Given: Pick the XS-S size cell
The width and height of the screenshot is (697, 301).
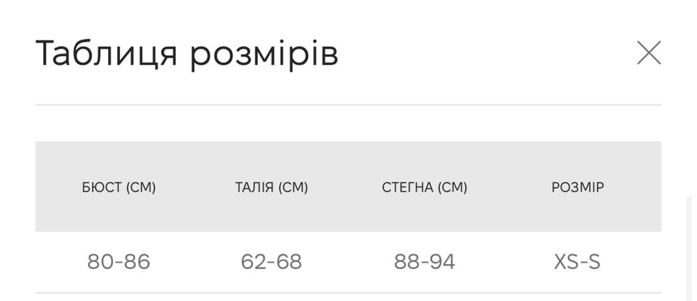Looking at the screenshot, I should tap(577, 262).
